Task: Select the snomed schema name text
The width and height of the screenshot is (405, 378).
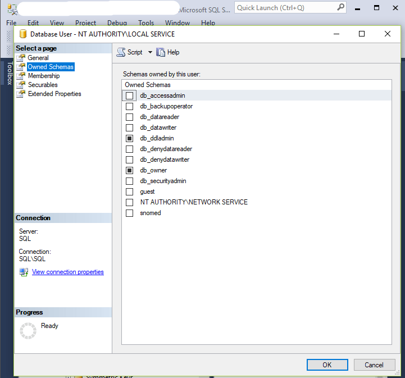Action: point(151,213)
